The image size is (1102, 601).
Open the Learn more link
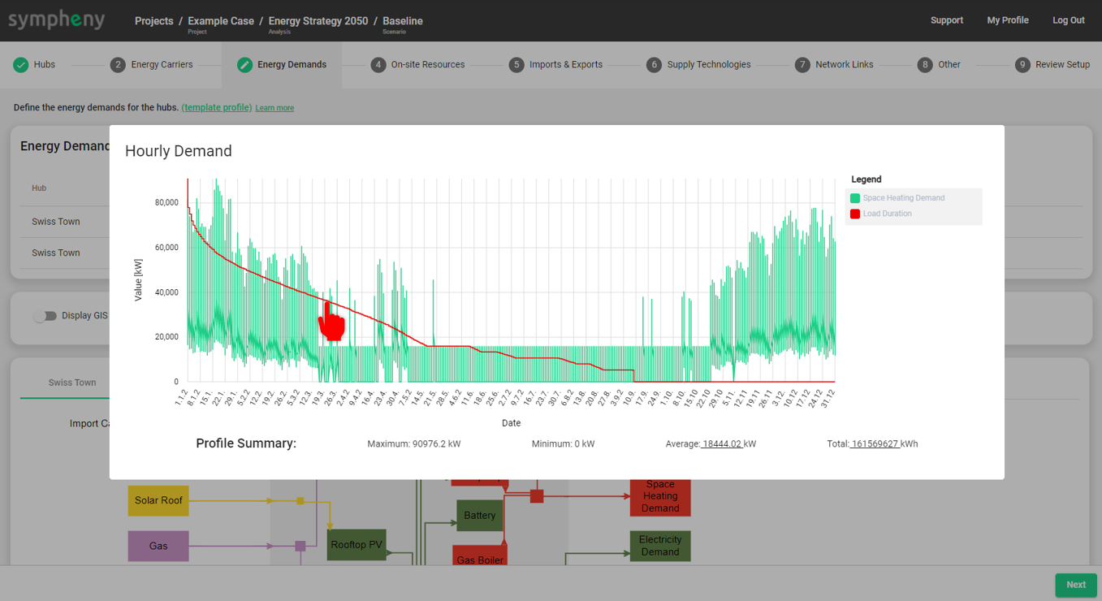point(274,108)
